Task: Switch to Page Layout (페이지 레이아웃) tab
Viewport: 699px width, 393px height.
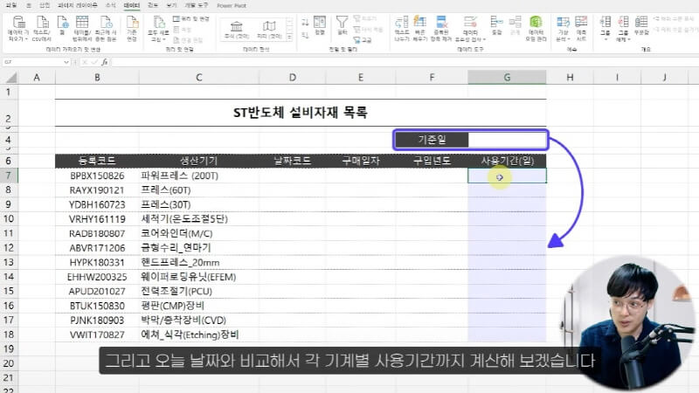Action: (78, 5)
